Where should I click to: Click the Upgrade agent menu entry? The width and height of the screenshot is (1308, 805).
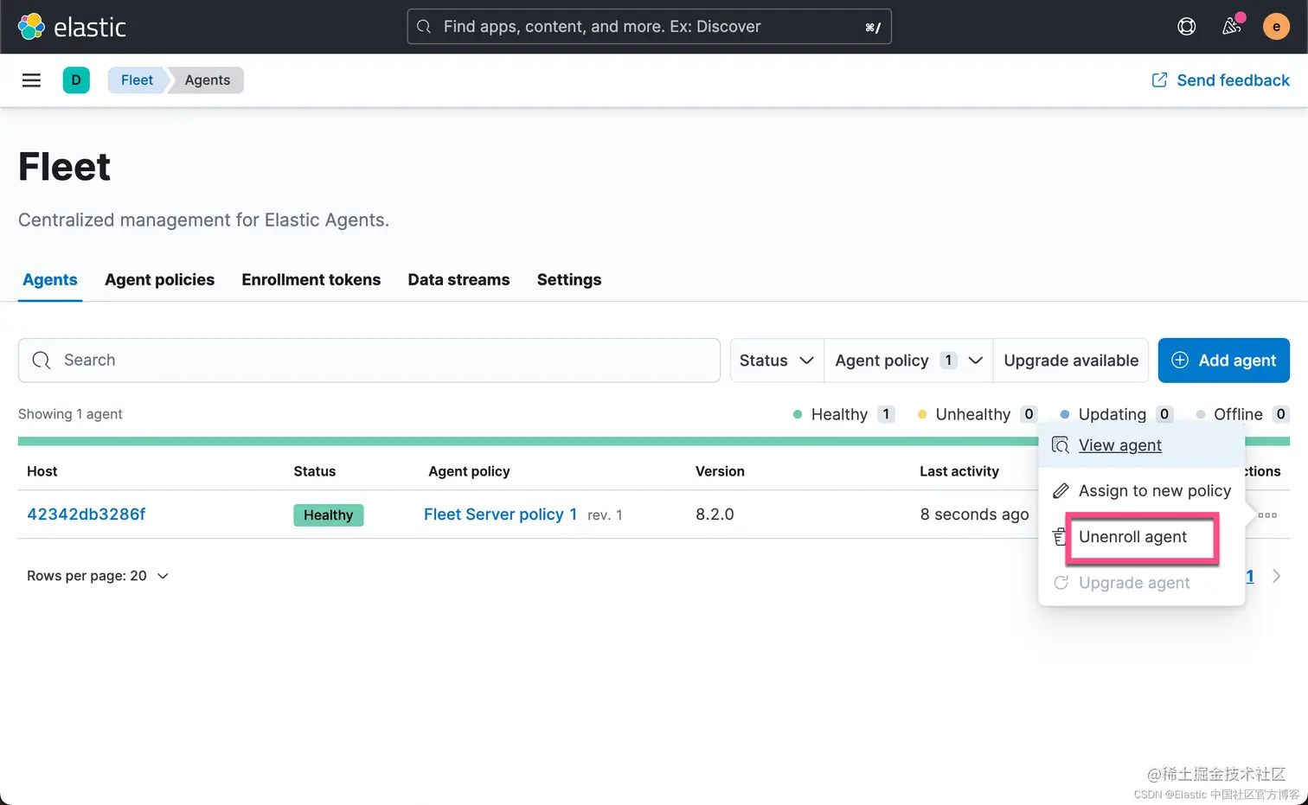[x=1141, y=583]
